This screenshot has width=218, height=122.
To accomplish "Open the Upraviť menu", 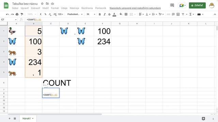I will 25,8.
